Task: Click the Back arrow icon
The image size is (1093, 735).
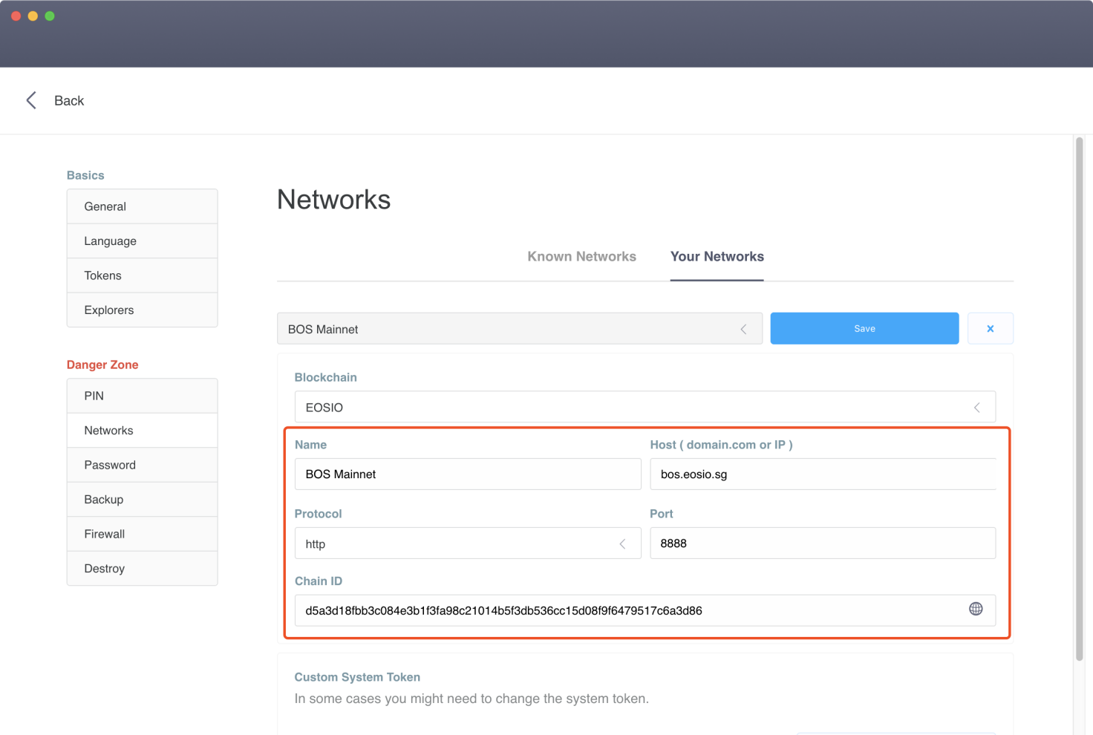Action: tap(31, 100)
